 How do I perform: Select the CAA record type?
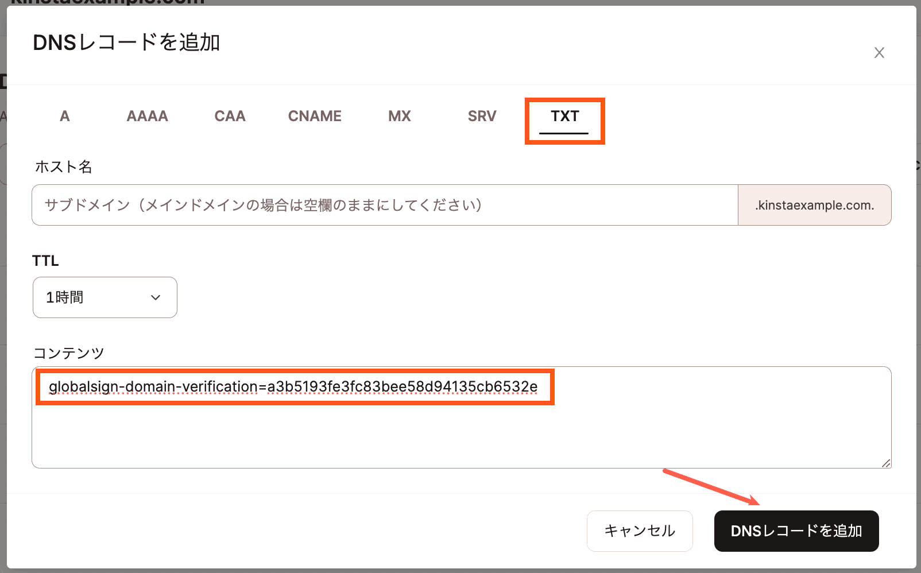[x=230, y=116]
